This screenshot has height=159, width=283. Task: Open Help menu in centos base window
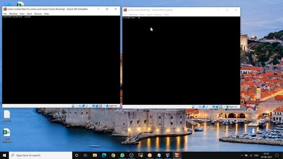pyautogui.click(x=46, y=14)
